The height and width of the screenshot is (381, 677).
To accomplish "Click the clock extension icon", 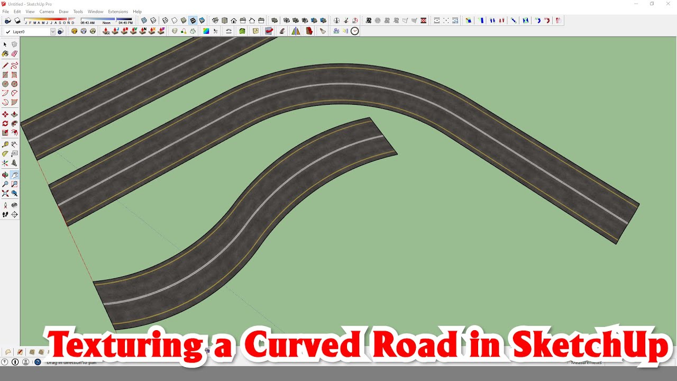I will [x=355, y=31].
